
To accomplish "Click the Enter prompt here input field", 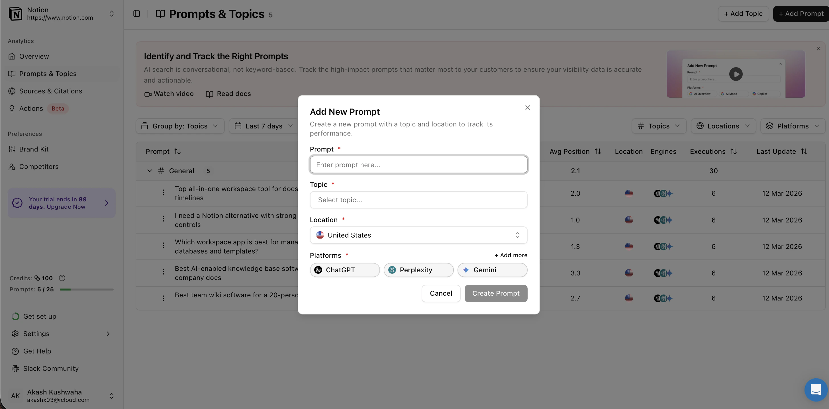I will (x=418, y=164).
